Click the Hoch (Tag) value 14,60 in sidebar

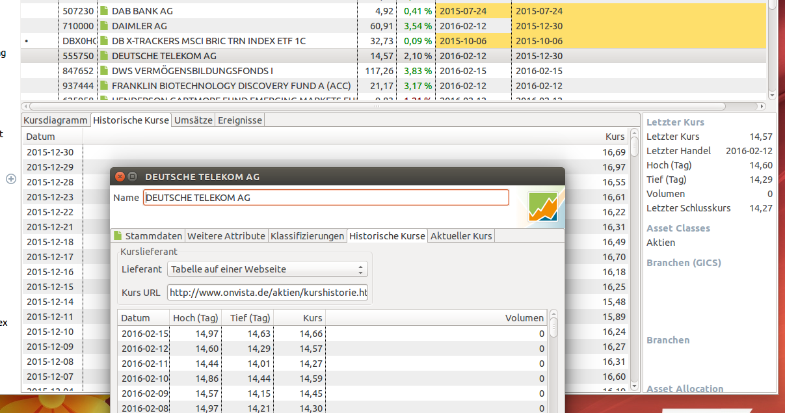(x=761, y=165)
